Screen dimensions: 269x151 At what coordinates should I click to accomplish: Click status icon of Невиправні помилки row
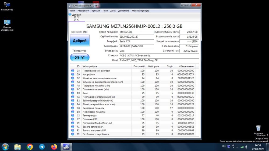73,112
